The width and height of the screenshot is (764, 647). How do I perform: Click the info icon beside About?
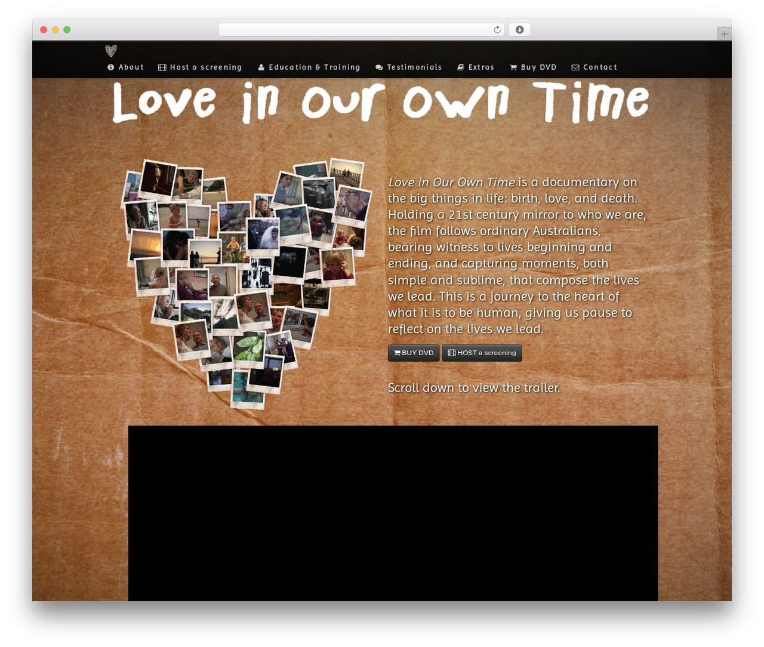click(x=110, y=67)
